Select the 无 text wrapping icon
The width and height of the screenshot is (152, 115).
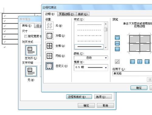click(31, 71)
